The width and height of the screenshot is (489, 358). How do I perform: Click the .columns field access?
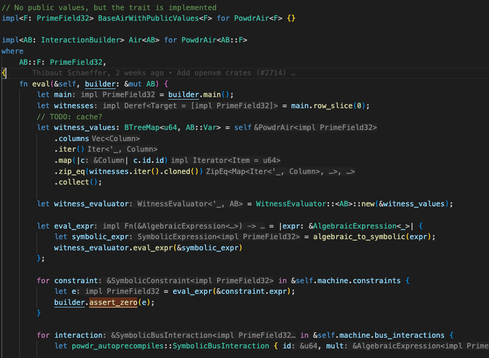(x=72, y=139)
